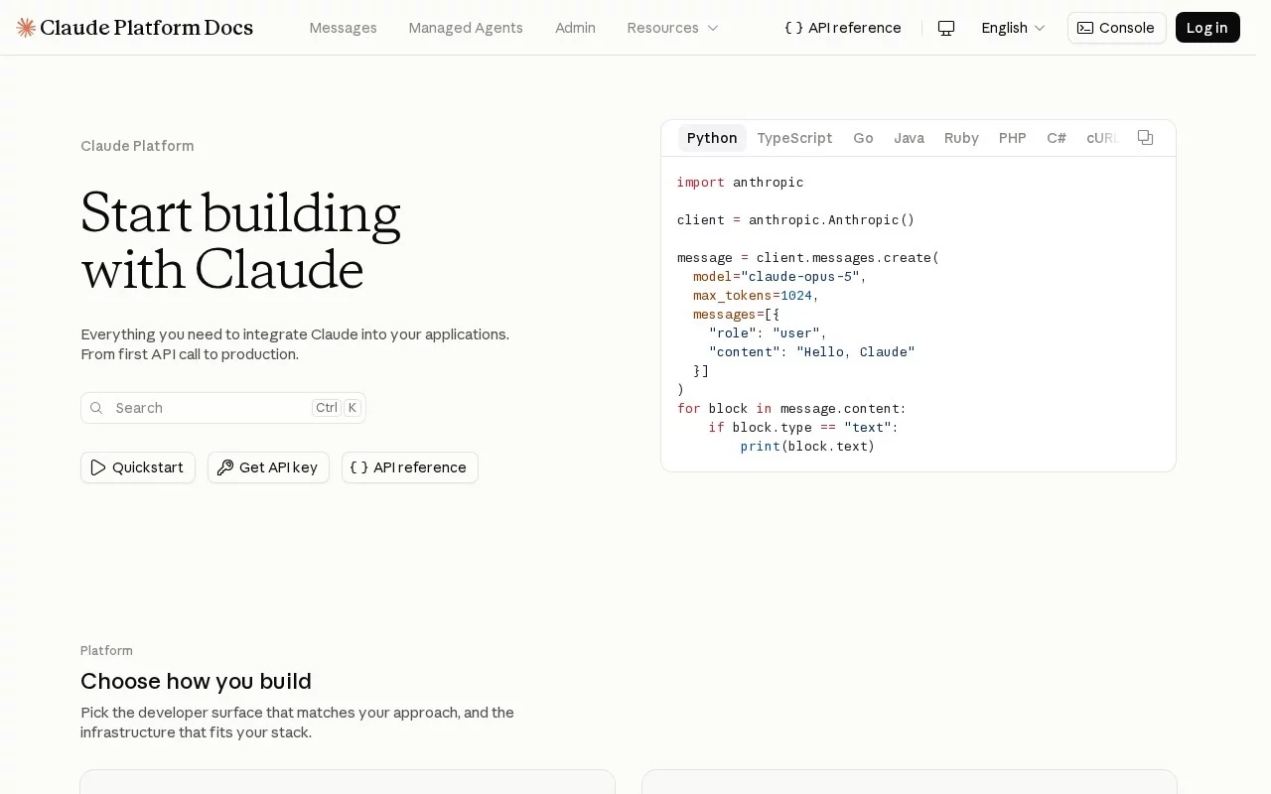The image size is (1271, 794).
Task: Click the curly braces icon in header API reference
Action: [x=793, y=28]
